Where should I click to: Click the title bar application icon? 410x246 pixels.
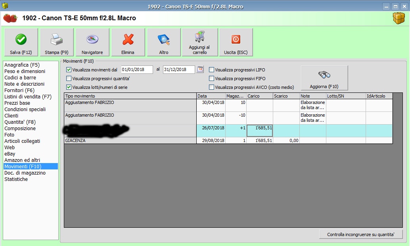(x=5, y=6)
